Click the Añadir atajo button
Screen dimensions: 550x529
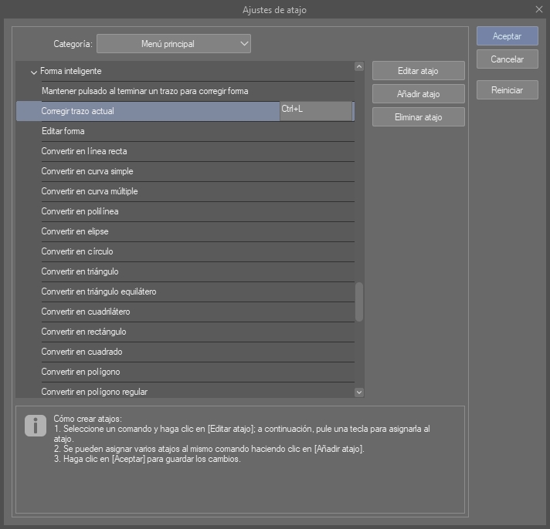[x=419, y=94]
